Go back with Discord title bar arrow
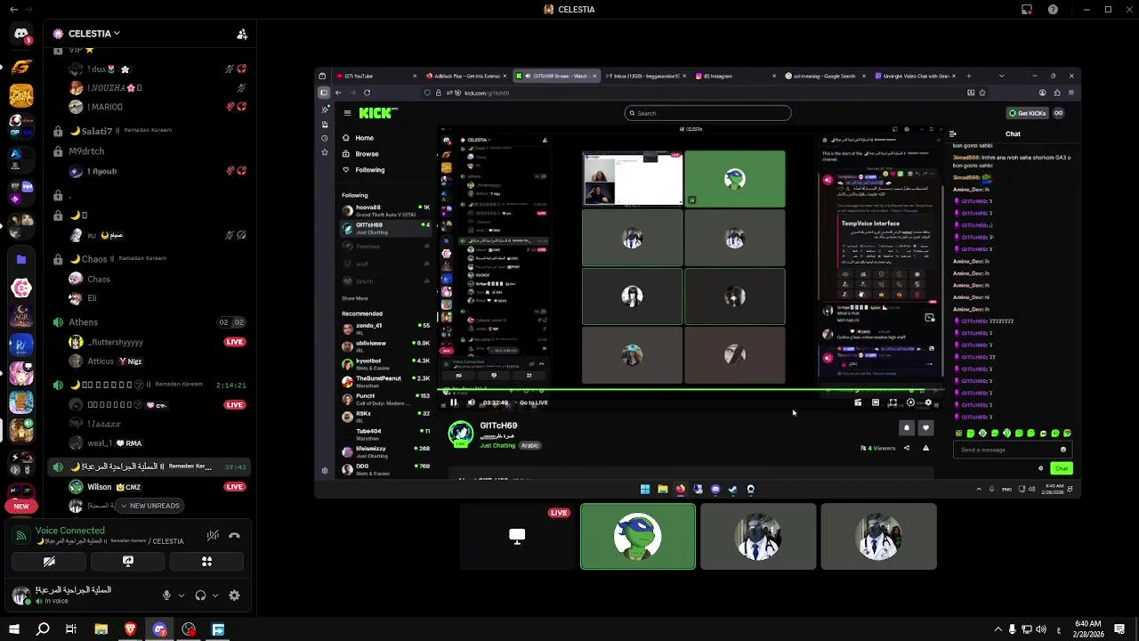1139x641 pixels. (12, 9)
